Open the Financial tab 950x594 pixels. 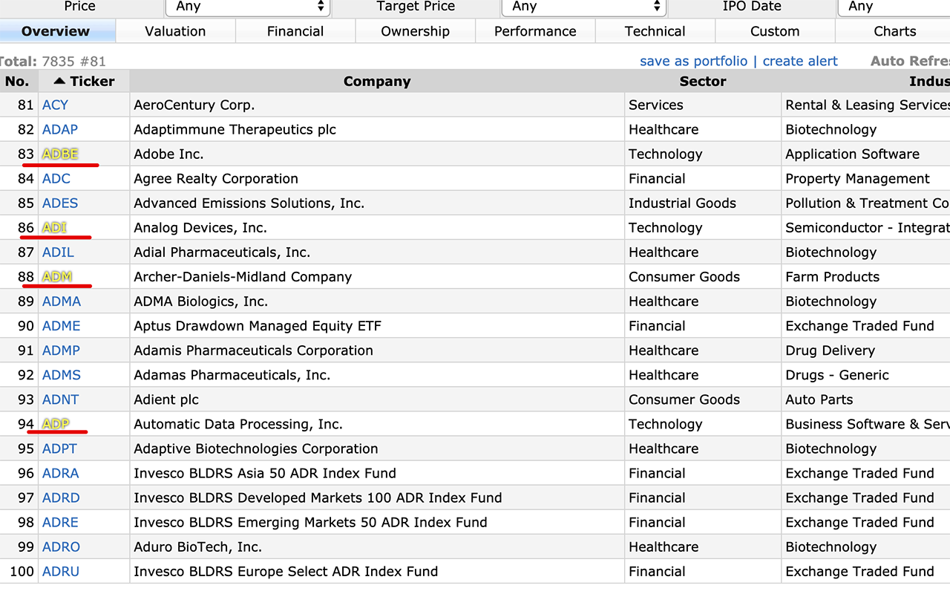click(x=295, y=31)
